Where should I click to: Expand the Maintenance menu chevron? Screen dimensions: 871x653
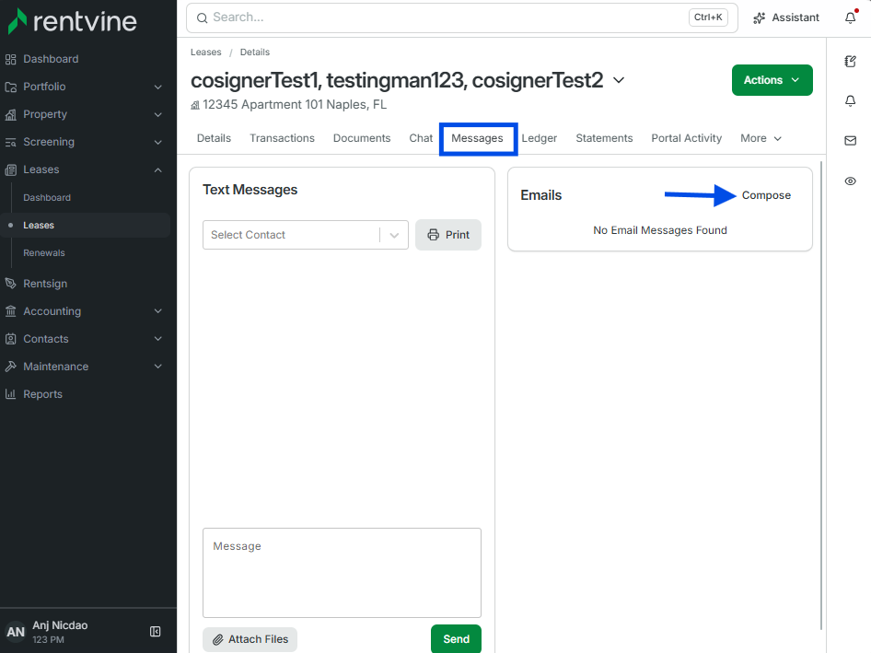[x=157, y=367]
